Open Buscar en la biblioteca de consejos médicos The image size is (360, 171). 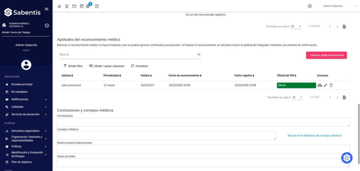coord(315,135)
